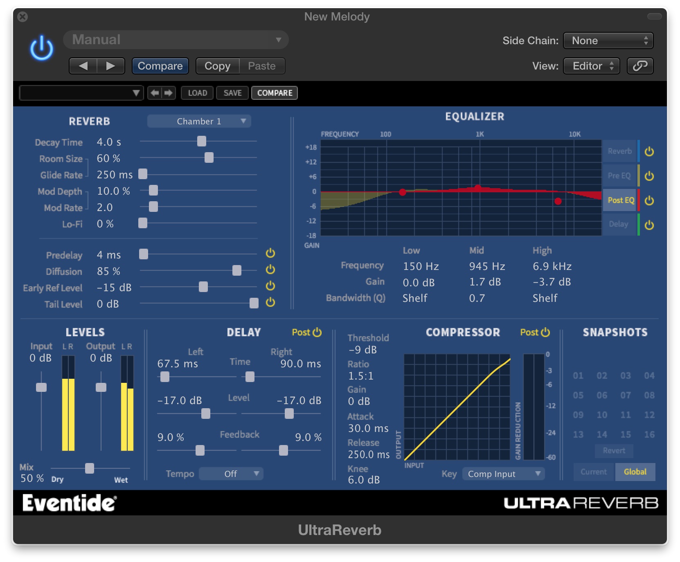The width and height of the screenshot is (680, 562).
Task: Open the Eventide preset name dropdown
Action: 81,93
